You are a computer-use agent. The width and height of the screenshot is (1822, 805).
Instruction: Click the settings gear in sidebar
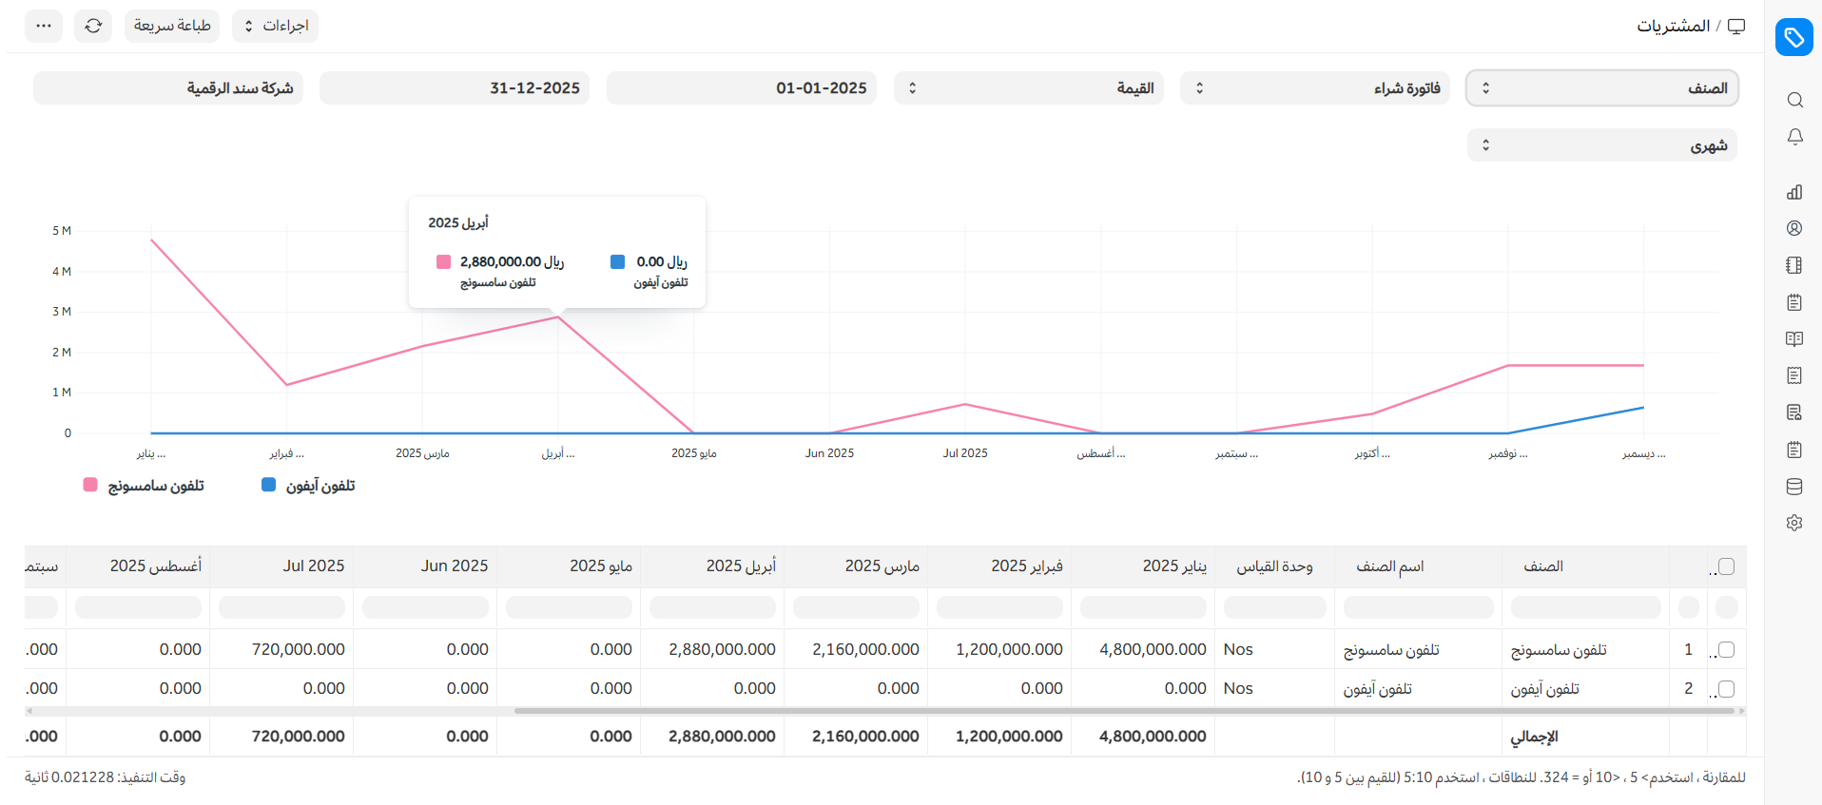click(1794, 523)
